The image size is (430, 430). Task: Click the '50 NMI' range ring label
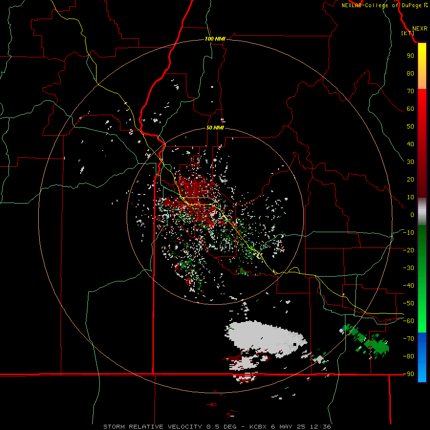(215, 128)
